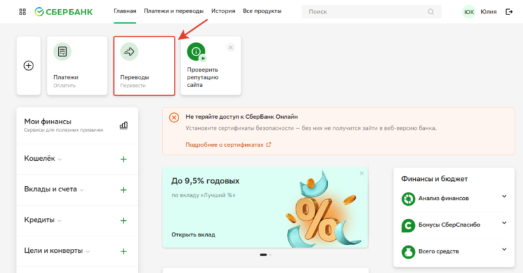
Task: Click Открыть вклад on the banner
Action: click(193, 234)
